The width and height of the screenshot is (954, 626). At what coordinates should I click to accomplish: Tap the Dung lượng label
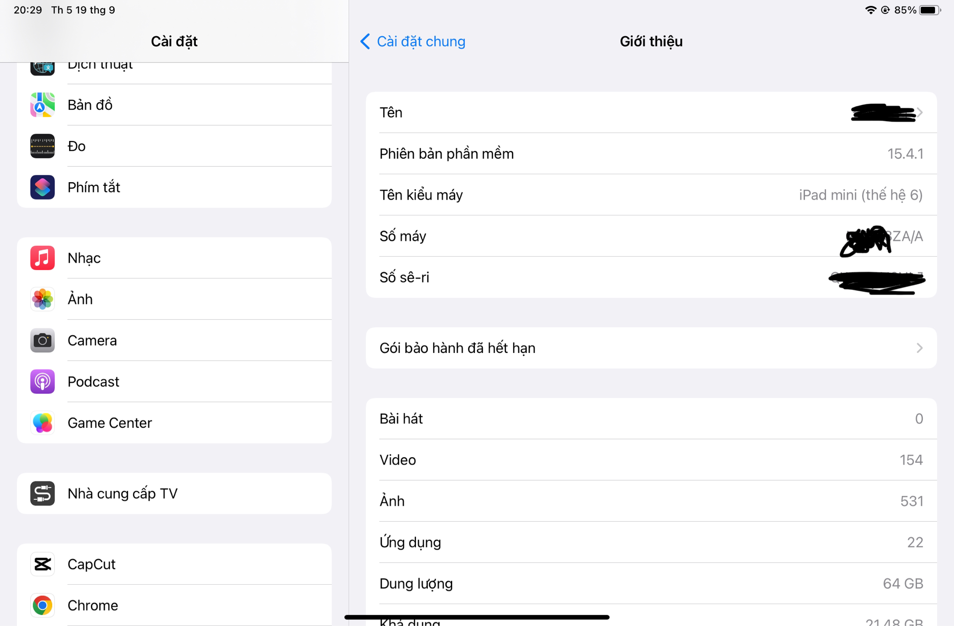416,584
